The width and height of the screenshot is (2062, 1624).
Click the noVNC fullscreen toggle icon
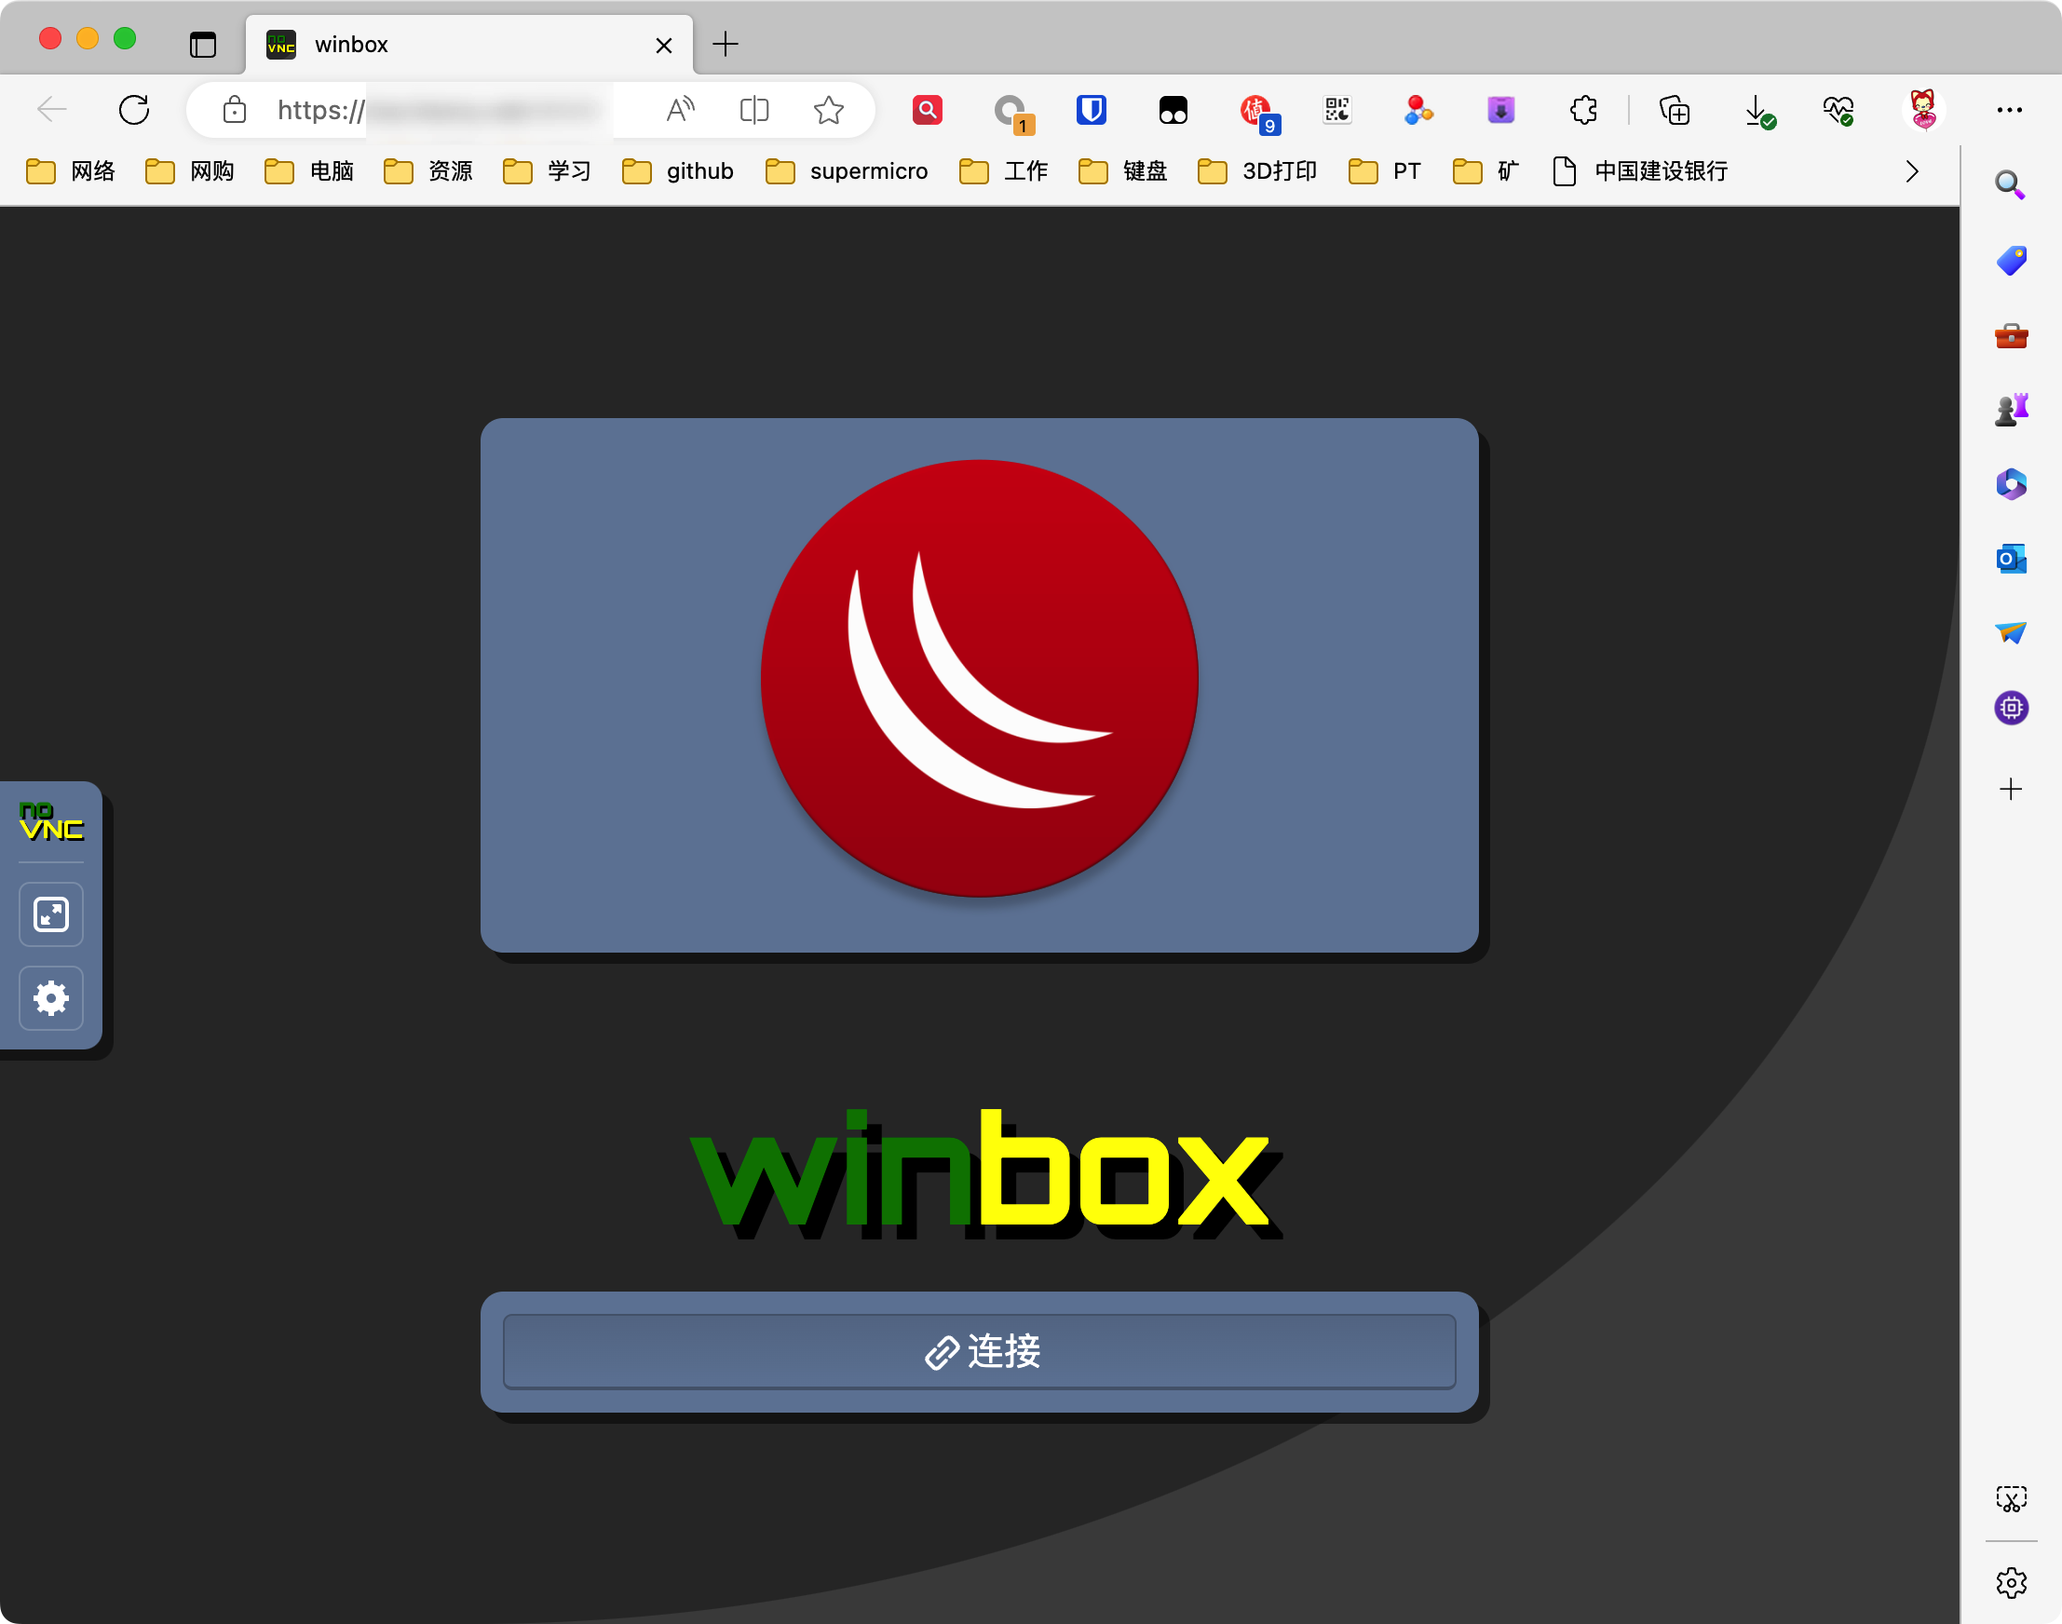coord(51,913)
